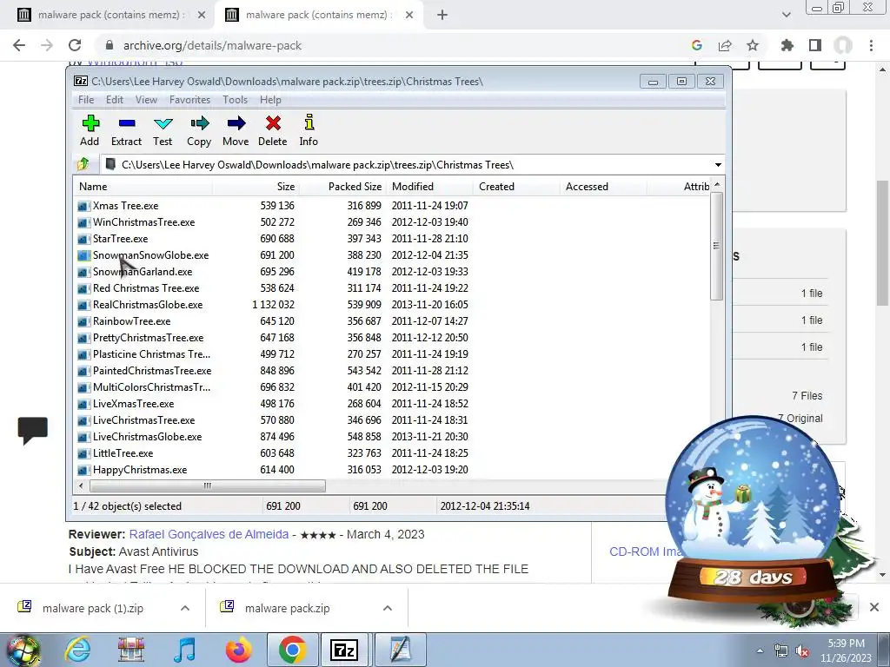Toggle the Chrome side panel icon
The width and height of the screenshot is (890, 667).
click(x=815, y=45)
